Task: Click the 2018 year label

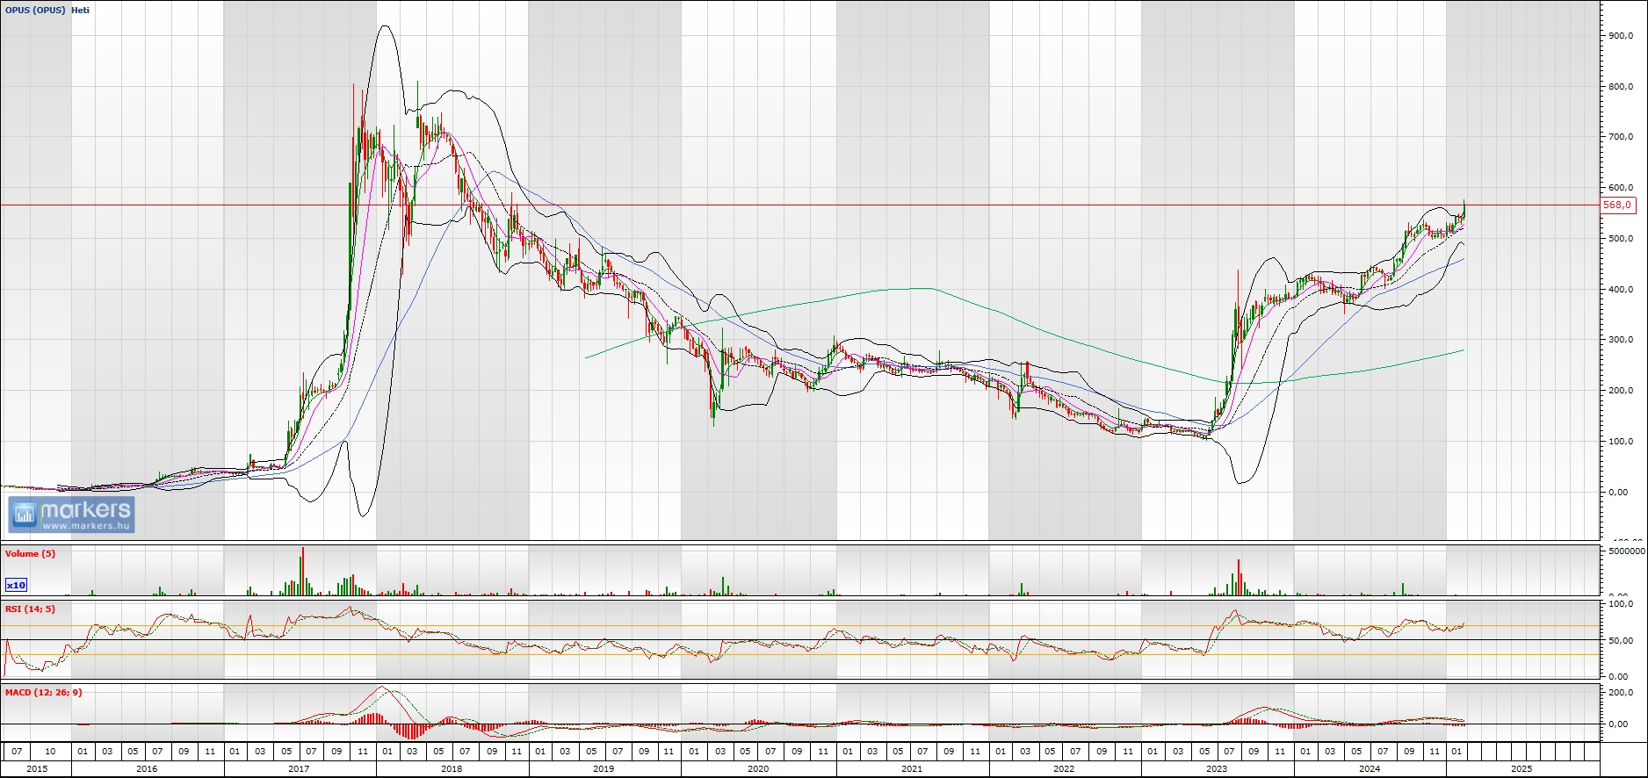Action: 452,769
